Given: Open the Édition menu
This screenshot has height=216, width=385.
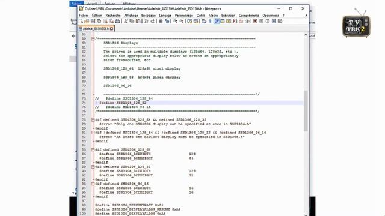Looking at the screenshot, I should [x=97, y=15].
